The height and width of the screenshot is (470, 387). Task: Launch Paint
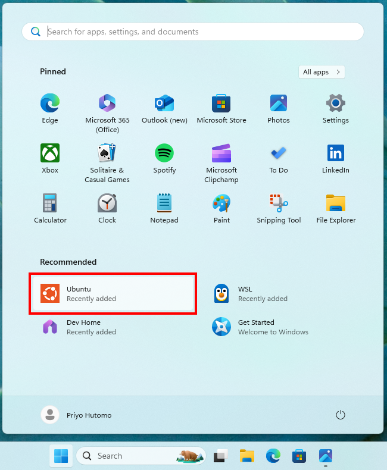coord(221,209)
